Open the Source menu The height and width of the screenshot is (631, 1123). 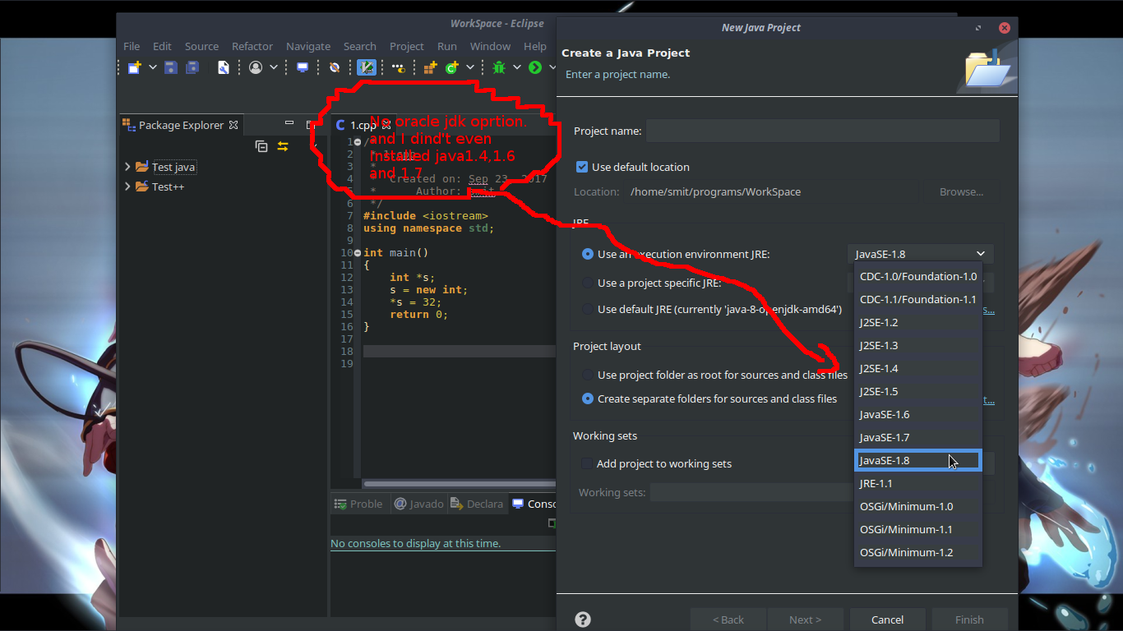coord(201,46)
